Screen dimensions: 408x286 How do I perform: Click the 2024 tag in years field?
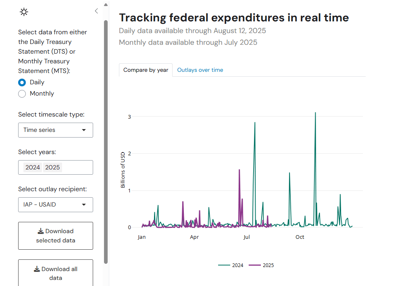[33, 167]
